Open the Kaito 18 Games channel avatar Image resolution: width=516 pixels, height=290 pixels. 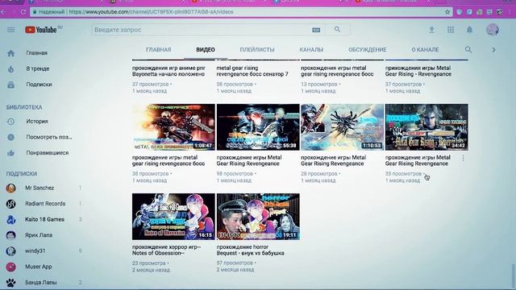click(10, 220)
